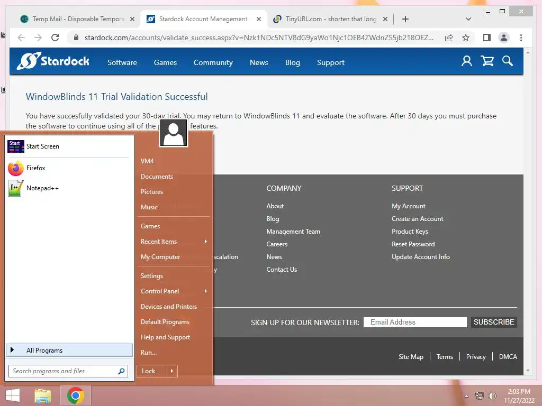Open Support in the Stardock header

[331, 62]
